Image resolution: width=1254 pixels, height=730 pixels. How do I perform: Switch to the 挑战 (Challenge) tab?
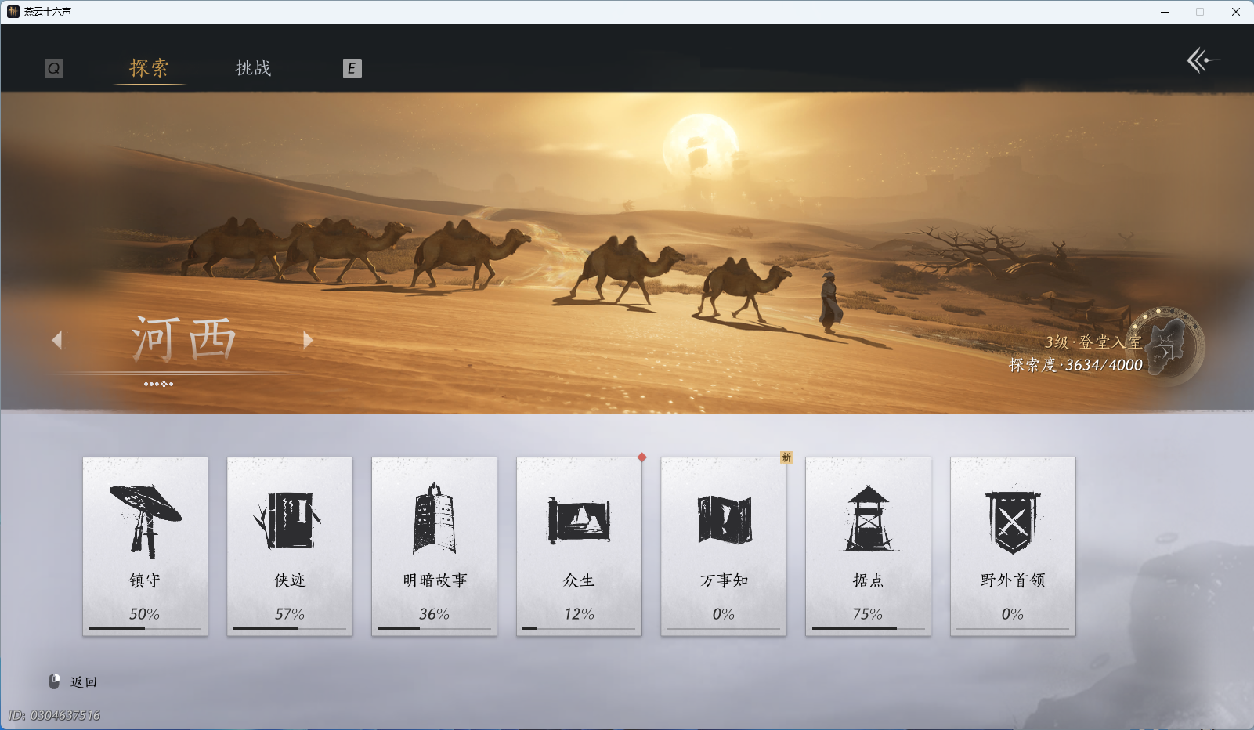tap(252, 68)
